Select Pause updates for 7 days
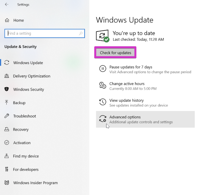Screen dimensions: 223x195 pos(131,67)
